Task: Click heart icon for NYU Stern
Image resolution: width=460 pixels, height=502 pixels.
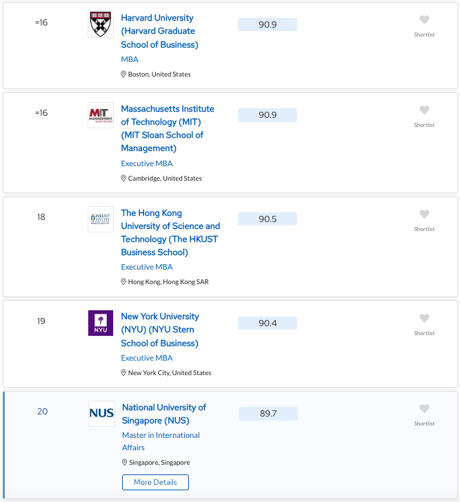Action: coord(424,319)
